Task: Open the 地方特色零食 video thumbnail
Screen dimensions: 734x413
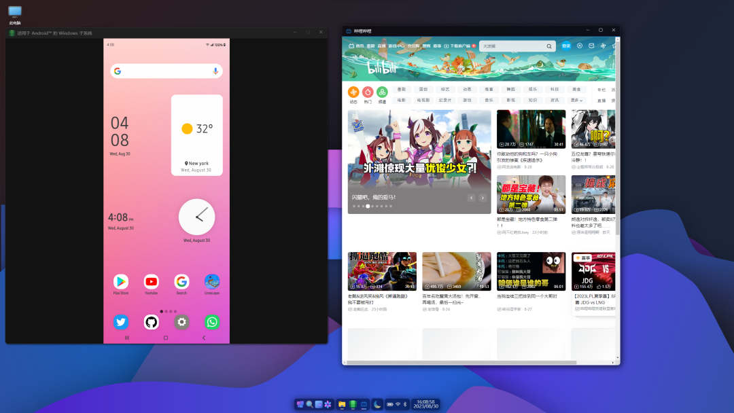Action: click(531, 194)
